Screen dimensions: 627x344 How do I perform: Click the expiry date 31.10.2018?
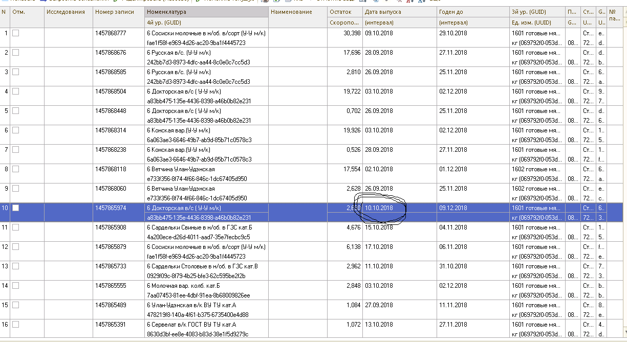click(453, 266)
